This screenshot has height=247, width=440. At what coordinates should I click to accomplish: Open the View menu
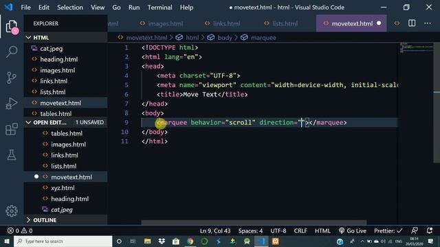[x=98, y=8]
